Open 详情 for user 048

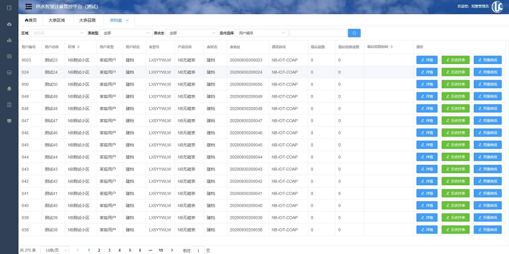click(427, 109)
